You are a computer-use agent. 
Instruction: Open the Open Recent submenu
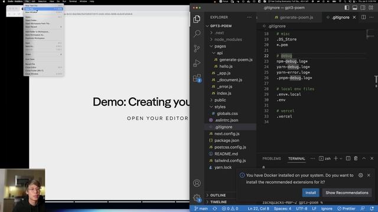pos(43,26)
